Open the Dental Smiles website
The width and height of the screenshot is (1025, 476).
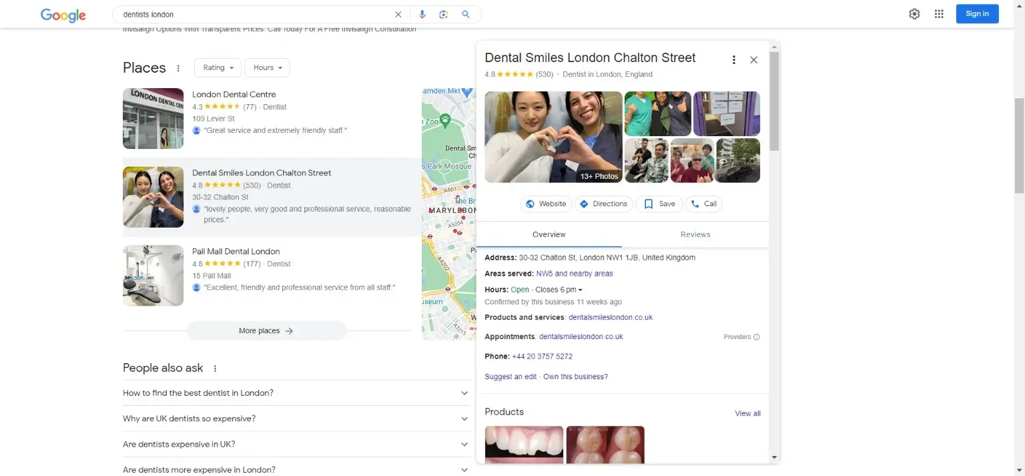pos(546,204)
